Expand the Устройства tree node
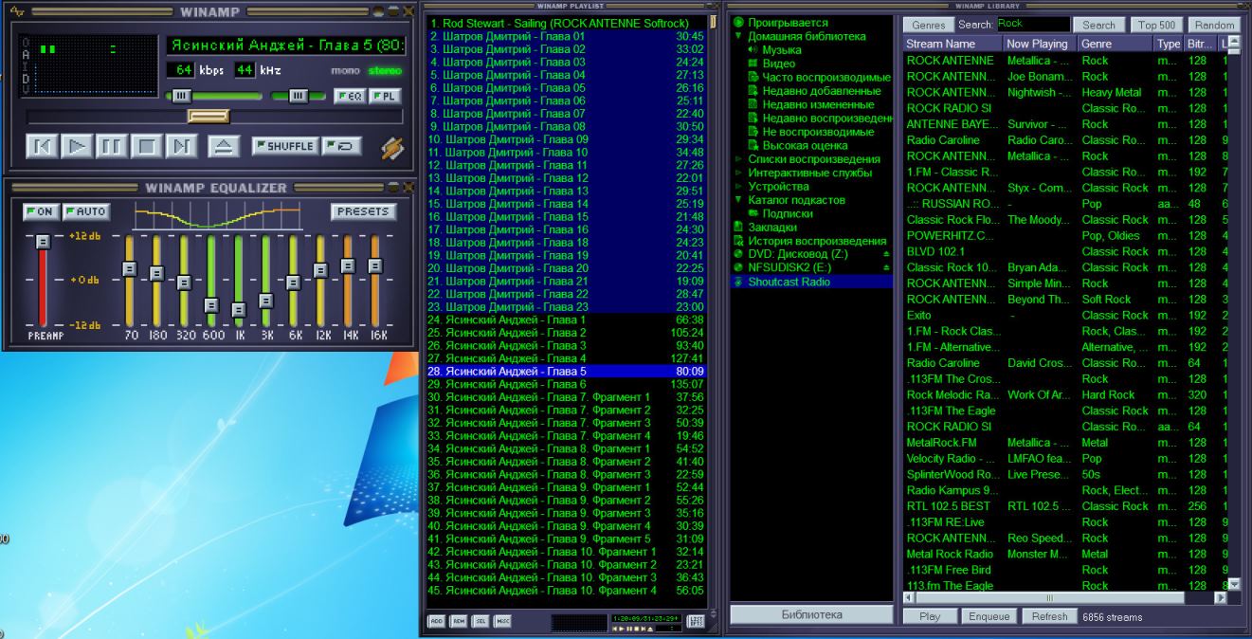Image resolution: width=1252 pixels, height=639 pixels. coord(738,187)
